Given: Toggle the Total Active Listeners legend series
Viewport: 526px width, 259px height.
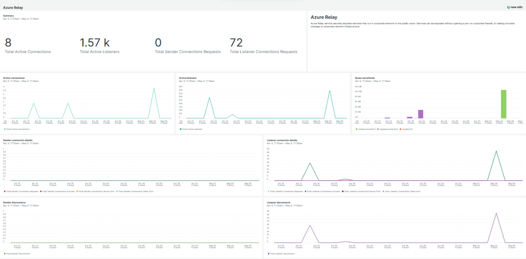Looking at the screenshot, I should pyautogui.click(x=191, y=129).
